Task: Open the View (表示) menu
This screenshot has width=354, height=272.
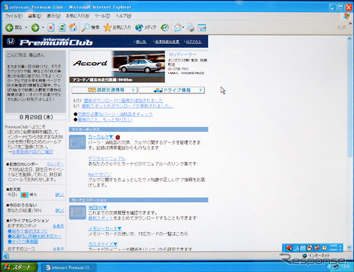Action: (54, 16)
